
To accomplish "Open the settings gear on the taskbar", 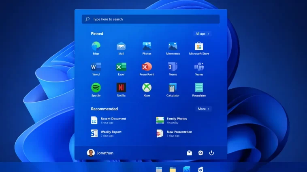I will click(x=200, y=170).
